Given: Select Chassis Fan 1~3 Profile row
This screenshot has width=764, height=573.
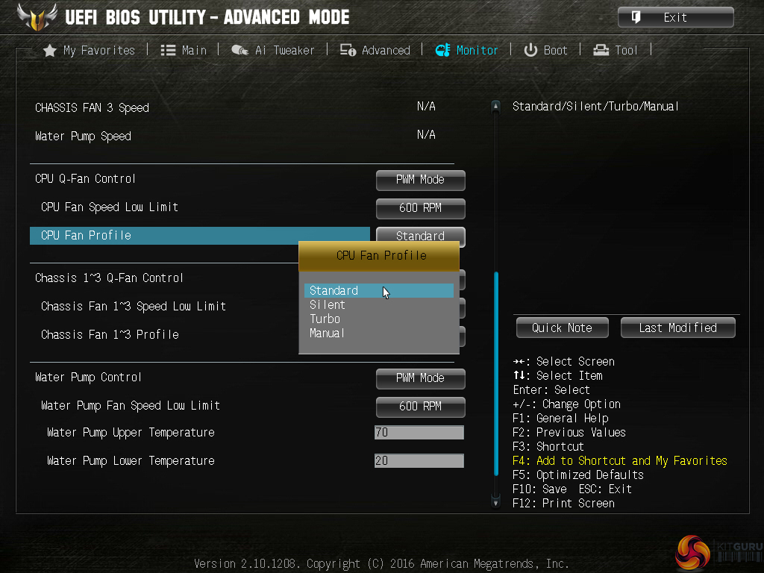Looking at the screenshot, I should [x=110, y=335].
